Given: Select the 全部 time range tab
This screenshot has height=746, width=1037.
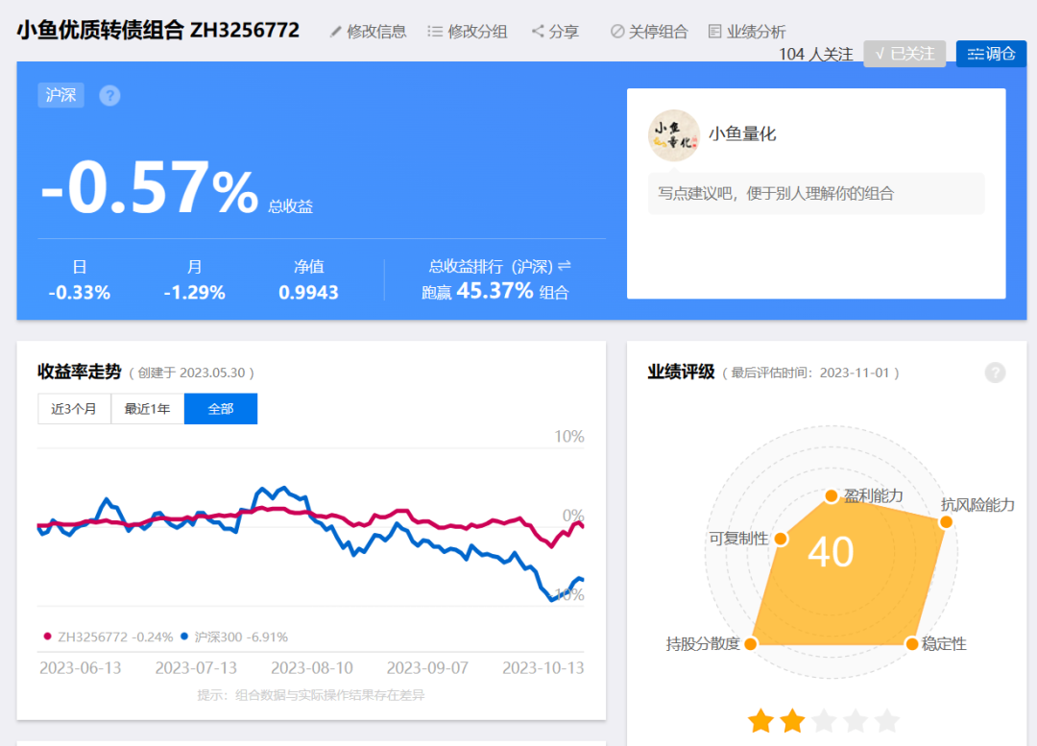Looking at the screenshot, I should pos(221,409).
